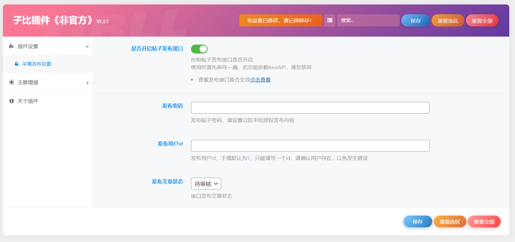Image resolution: width=515 pixels, height=242 pixels.
Task: Click the 发布用户id field label
Action: (x=170, y=144)
